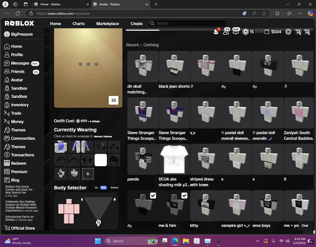Open Marketplace in top navigation
The image size is (316, 247).
click(x=107, y=23)
